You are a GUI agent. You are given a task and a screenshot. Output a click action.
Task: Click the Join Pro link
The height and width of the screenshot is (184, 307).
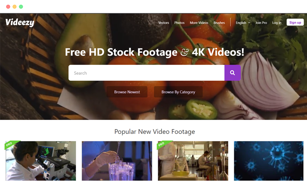pyautogui.click(x=261, y=23)
